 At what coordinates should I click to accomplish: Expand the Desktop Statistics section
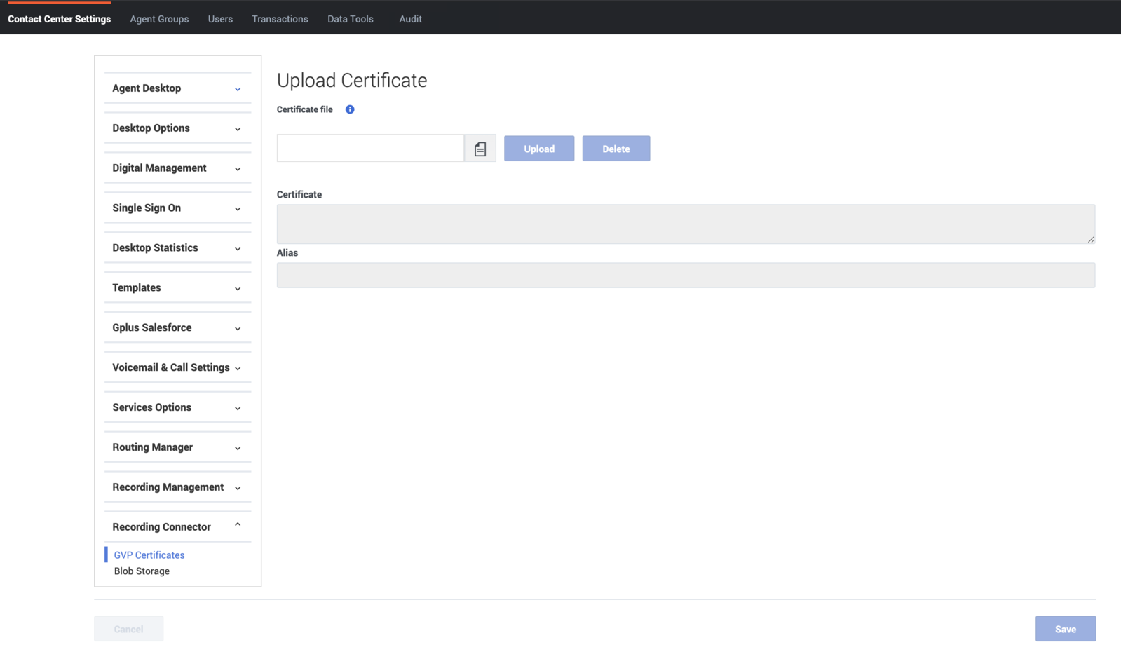pos(177,248)
